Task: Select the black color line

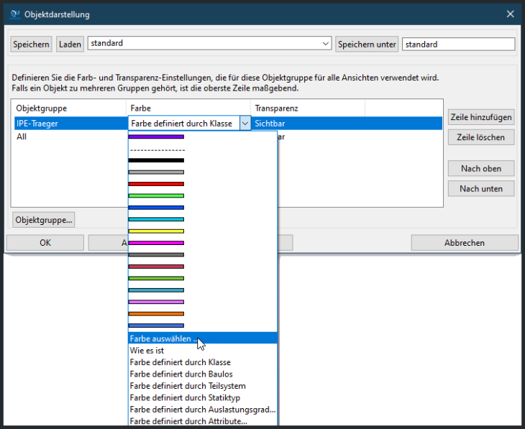Action: pyautogui.click(x=156, y=160)
